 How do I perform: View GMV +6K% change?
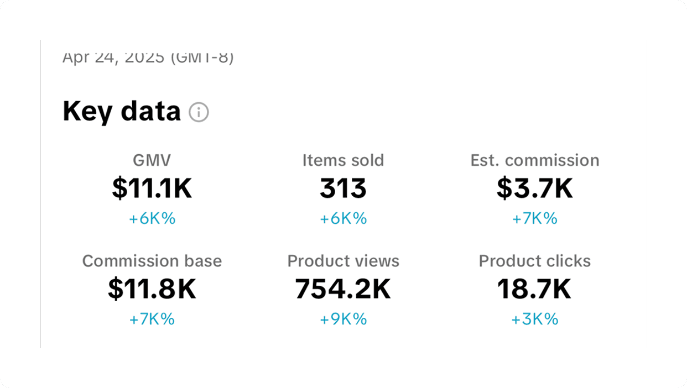(152, 219)
